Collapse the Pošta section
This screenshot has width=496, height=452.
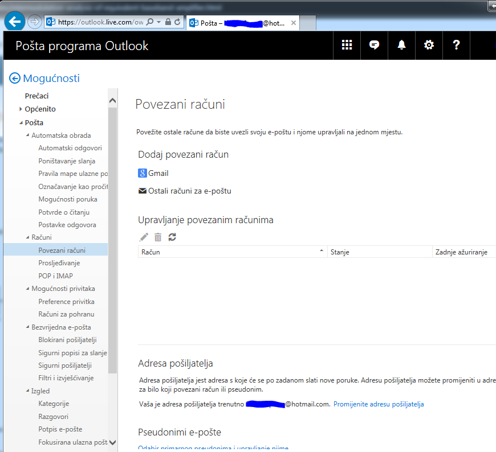(x=21, y=122)
